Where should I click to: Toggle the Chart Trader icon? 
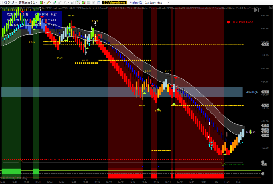tap(78, 3)
